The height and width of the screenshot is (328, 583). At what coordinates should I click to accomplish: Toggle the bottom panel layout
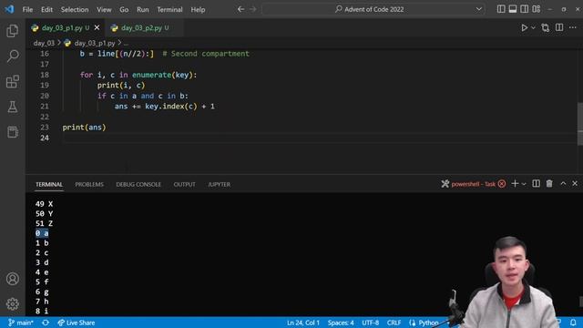click(513, 9)
